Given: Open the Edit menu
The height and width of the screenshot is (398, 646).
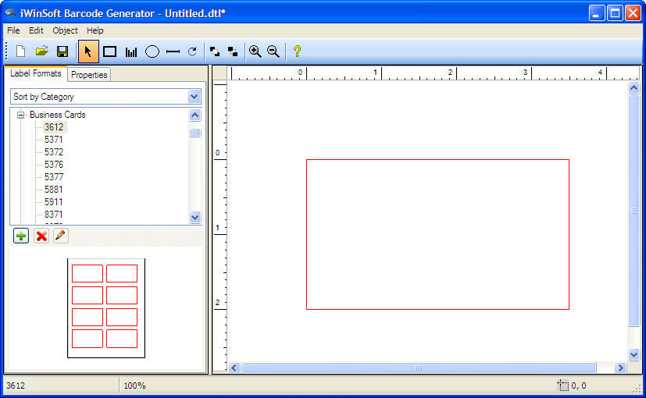Looking at the screenshot, I should point(36,30).
